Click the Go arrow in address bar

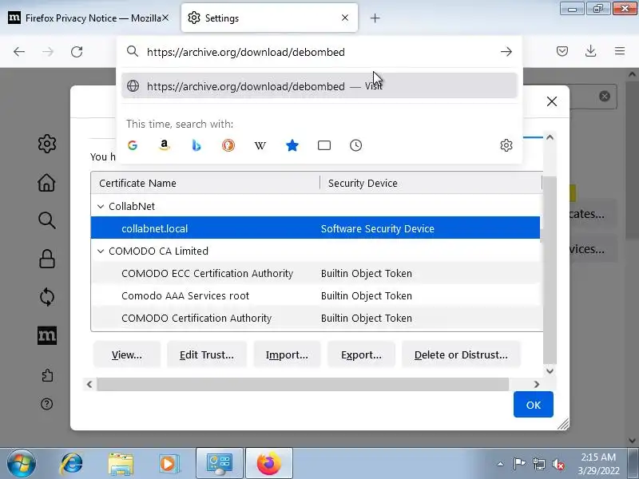click(x=506, y=52)
